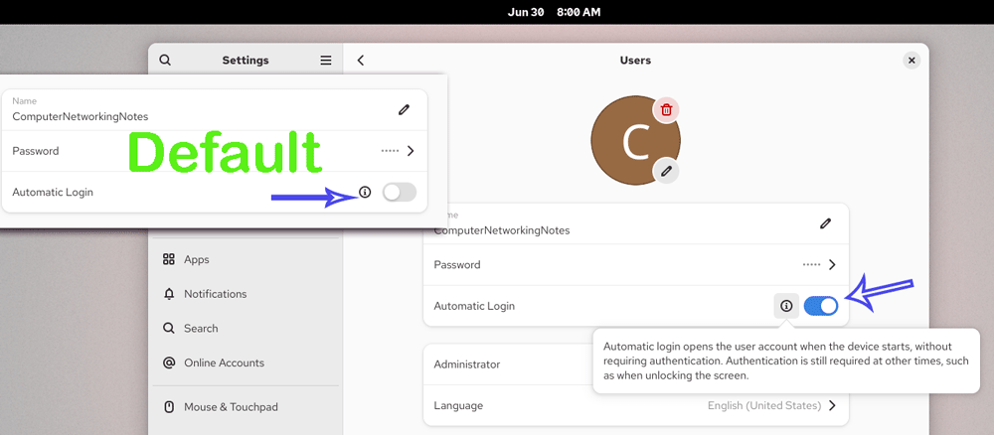Click the info icon in the Default inset

[x=365, y=192]
